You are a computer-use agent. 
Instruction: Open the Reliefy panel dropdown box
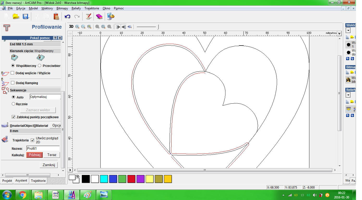pyautogui.click(x=348, y=95)
